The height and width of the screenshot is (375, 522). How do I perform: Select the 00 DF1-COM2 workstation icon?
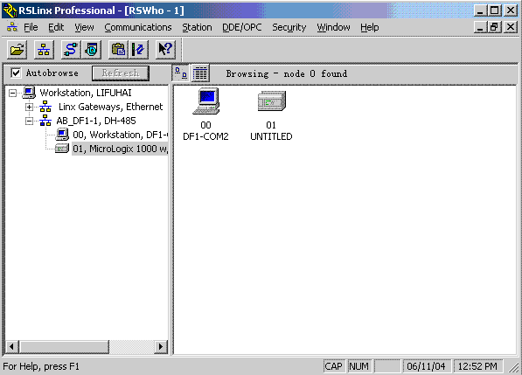click(x=206, y=101)
